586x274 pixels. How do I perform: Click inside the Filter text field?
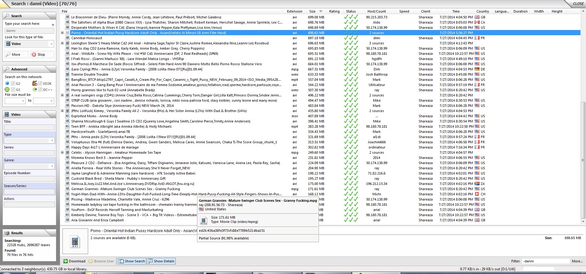(545, 261)
